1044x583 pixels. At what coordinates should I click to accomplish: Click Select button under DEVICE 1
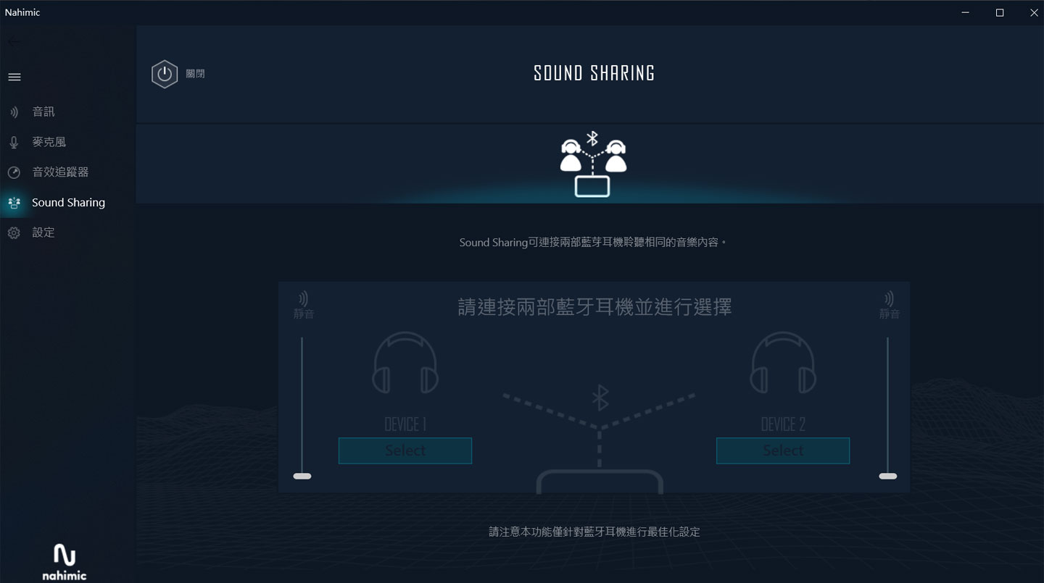pos(405,450)
